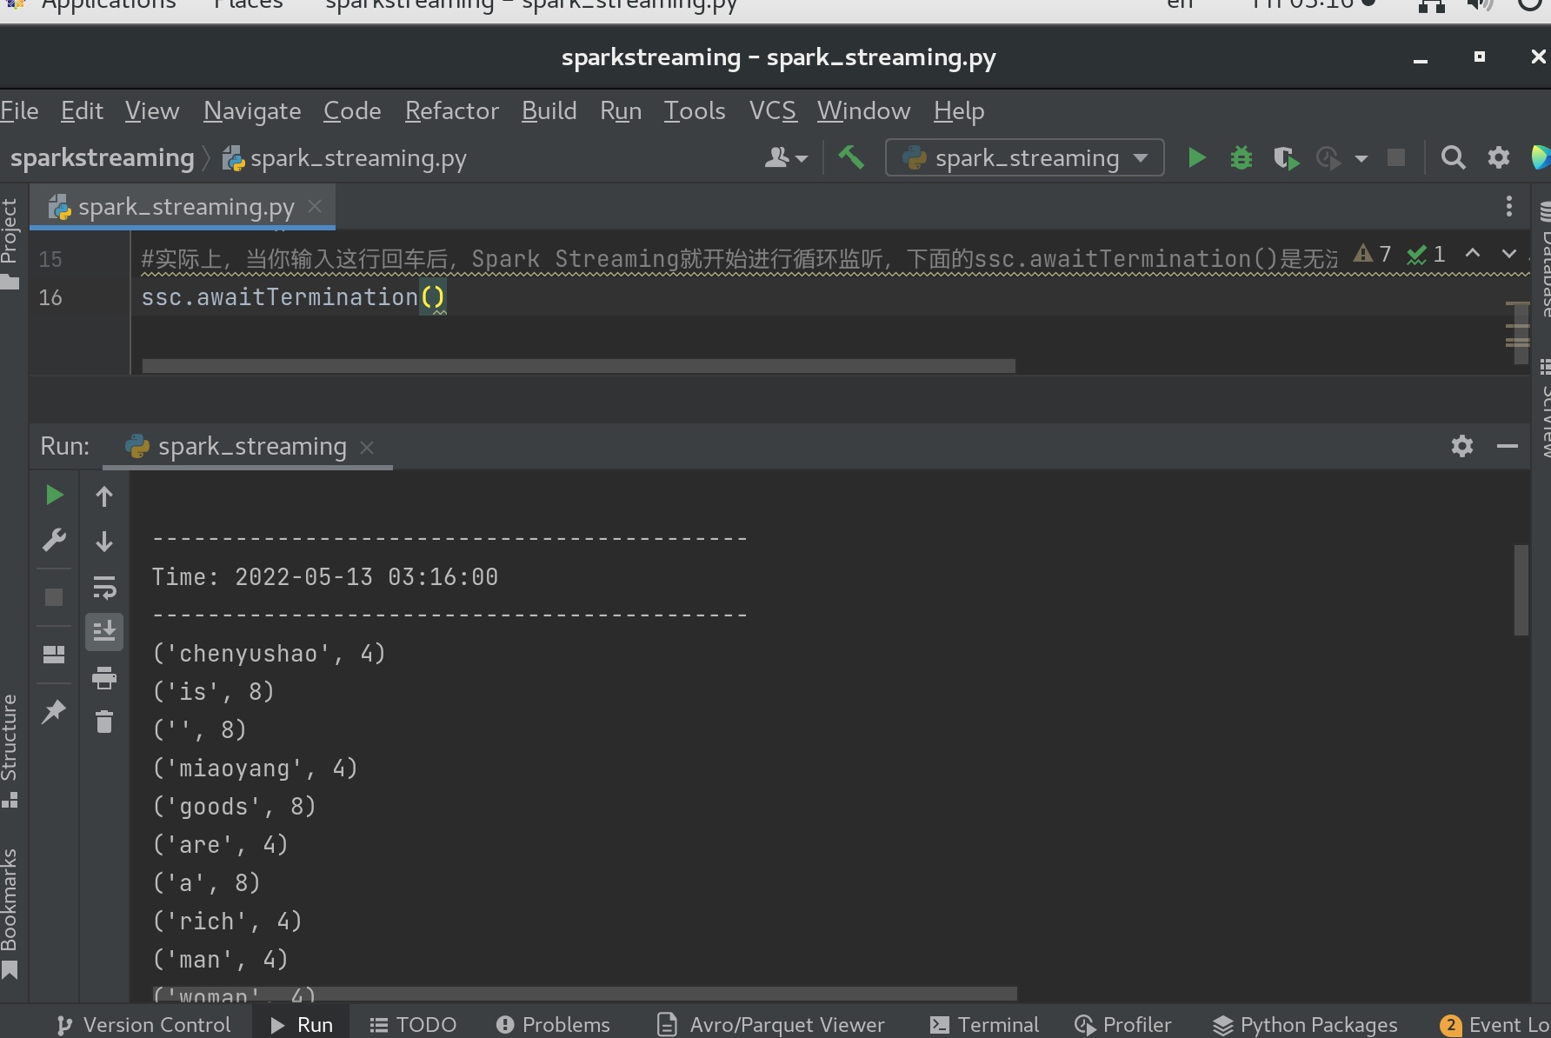Open the Refactor menu
This screenshot has height=1038, width=1551.
[x=452, y=110]
